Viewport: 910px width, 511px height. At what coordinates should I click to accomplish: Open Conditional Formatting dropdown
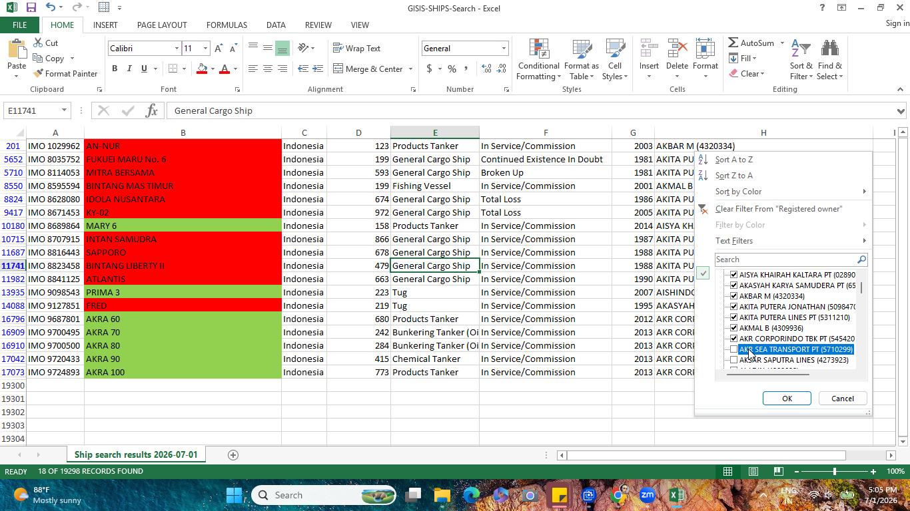(x=538, y=59)
